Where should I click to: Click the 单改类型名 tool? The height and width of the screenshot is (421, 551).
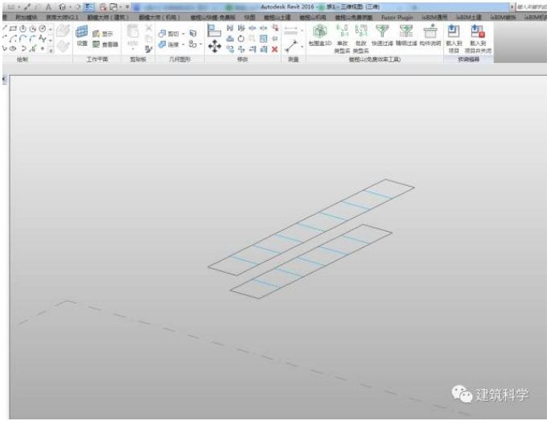pos(342,39)
